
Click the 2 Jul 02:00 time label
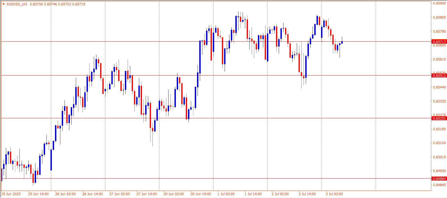280,194
